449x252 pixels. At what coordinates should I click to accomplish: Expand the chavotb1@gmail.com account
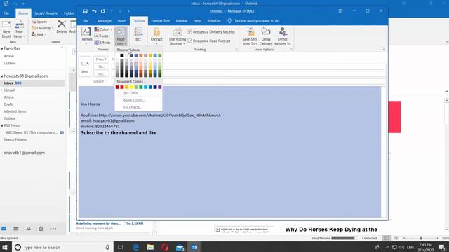1,153
